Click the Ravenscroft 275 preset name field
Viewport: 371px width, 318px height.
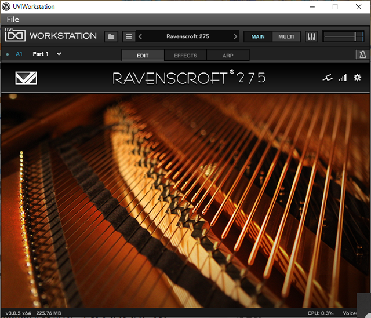point(188,36)
